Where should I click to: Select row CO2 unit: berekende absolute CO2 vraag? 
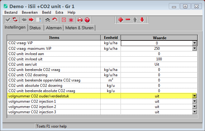(x=102, y=91)
